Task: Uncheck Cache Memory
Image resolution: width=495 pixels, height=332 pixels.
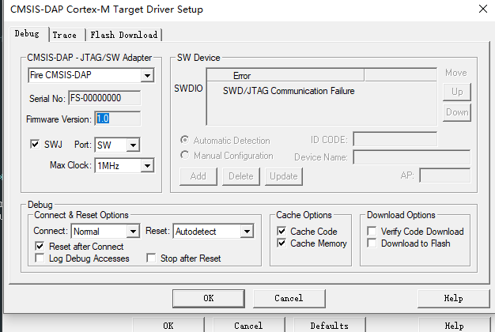Action: pyautogui.click(x=282, y=243)
